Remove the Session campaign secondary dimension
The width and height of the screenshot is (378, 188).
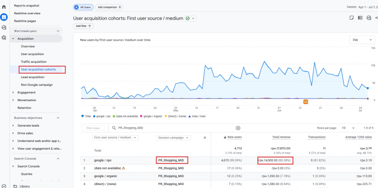tap(205, 138)
